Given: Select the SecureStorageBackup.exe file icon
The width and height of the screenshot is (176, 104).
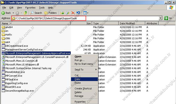Looking at the screenshot, I should click(x=4, y=91).
